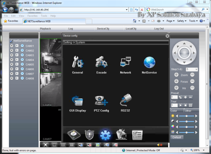Click iris minus button
211x154 pixels.
(x=192, y=88)
